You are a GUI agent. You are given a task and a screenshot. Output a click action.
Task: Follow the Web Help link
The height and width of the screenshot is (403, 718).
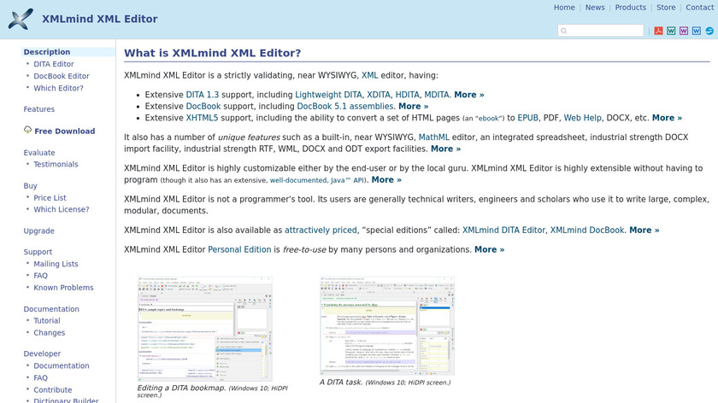582,118
